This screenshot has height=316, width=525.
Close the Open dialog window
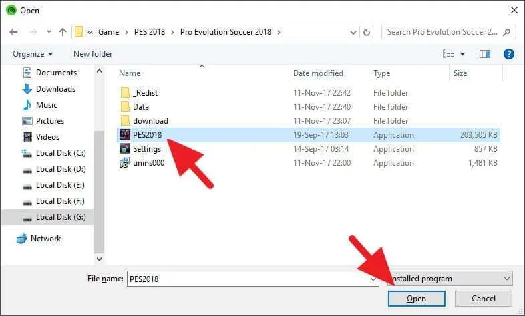[514, 11]
